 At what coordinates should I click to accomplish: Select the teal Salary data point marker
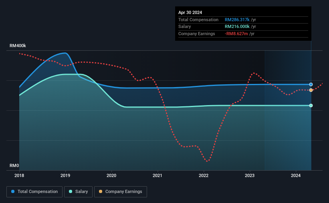click(311, 105)
